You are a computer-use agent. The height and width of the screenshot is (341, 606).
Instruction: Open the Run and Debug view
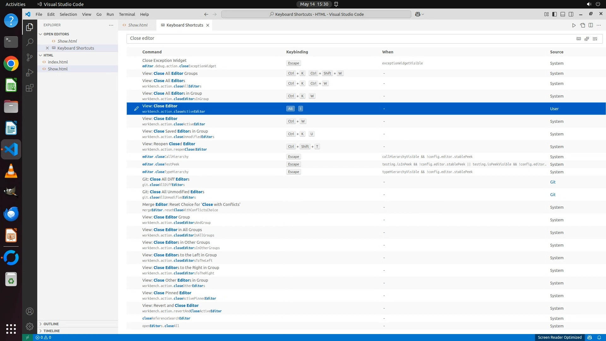[x=29, y=73]
